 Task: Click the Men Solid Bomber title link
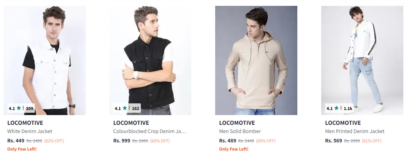pyautogui.click(x=240, y=131)
